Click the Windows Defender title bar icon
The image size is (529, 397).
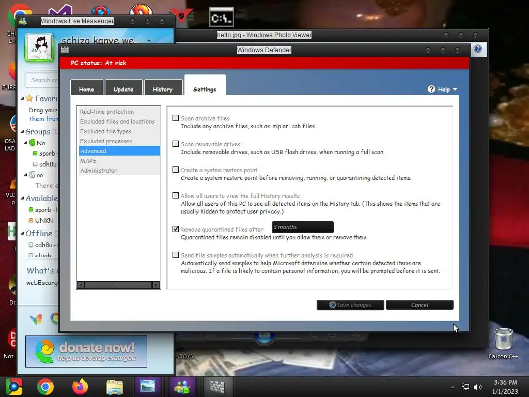pyautogui.click(x=65, y=50)
